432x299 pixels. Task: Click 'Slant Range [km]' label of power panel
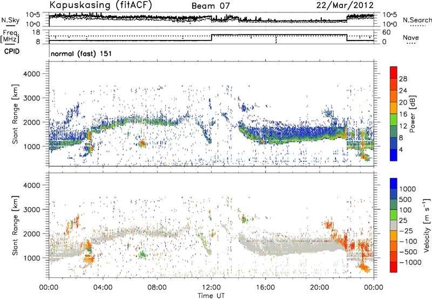tap(15, 114)
